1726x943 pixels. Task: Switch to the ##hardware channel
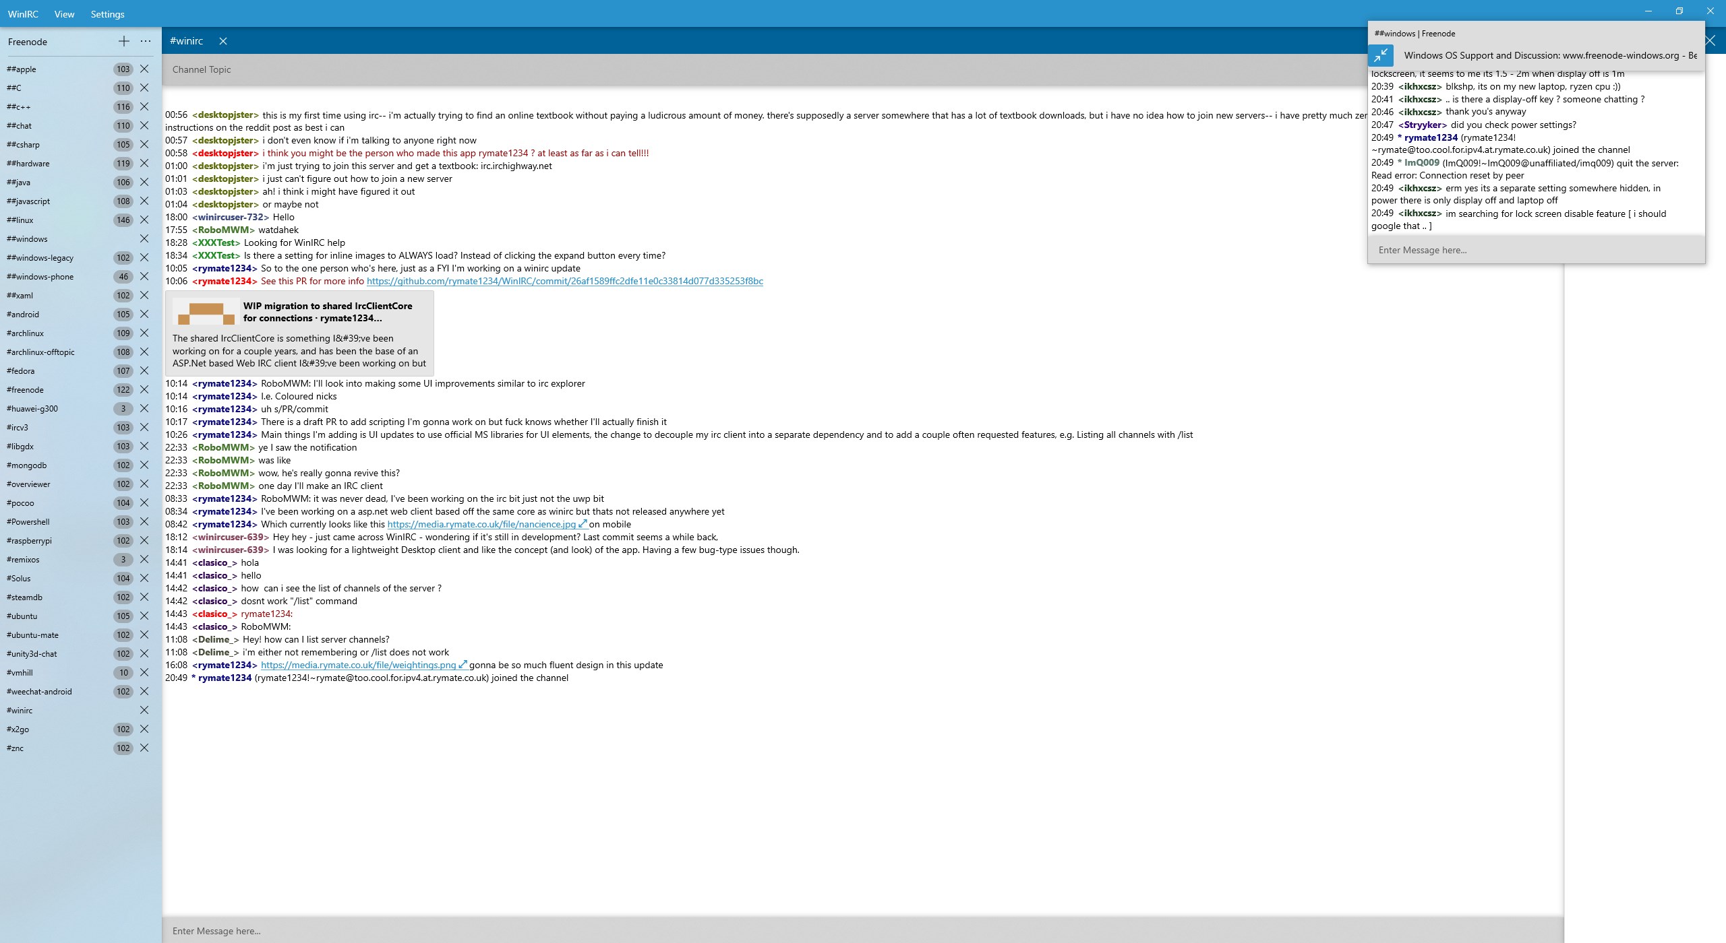(x=28, y=164)
